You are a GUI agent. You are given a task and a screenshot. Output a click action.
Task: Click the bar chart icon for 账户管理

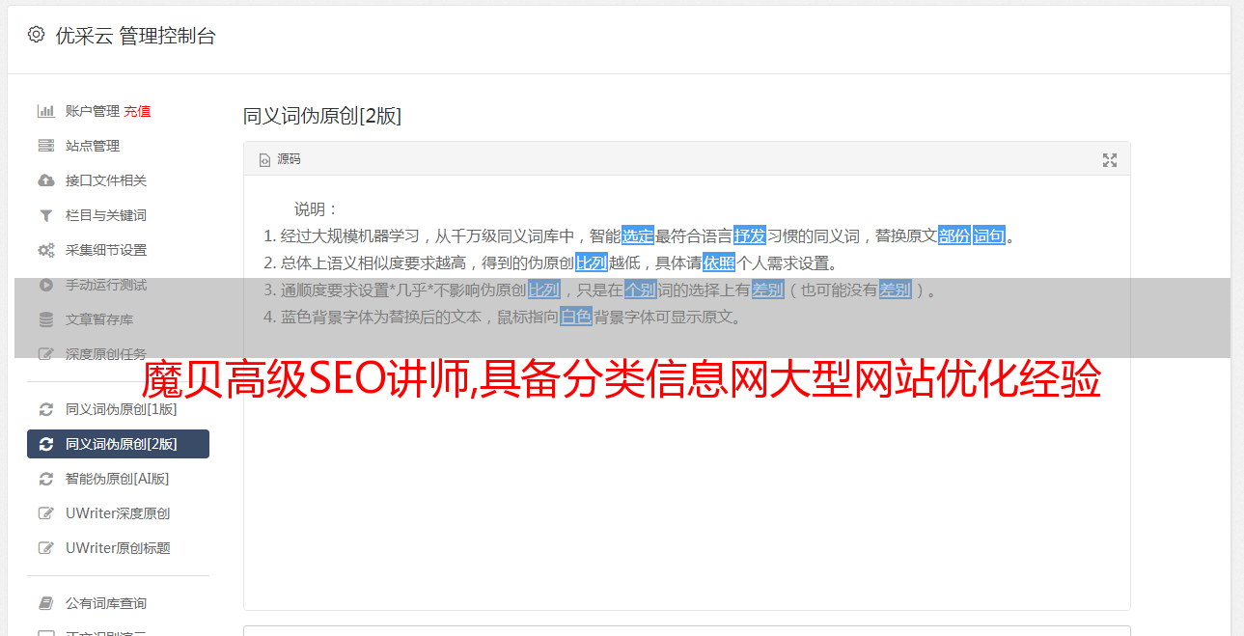45,111
